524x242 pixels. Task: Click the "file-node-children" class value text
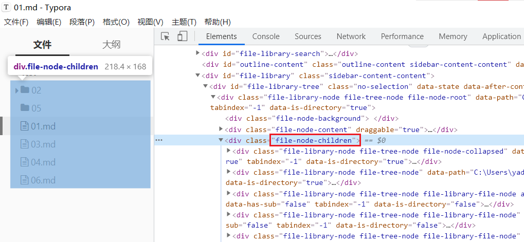pos(315,141)
